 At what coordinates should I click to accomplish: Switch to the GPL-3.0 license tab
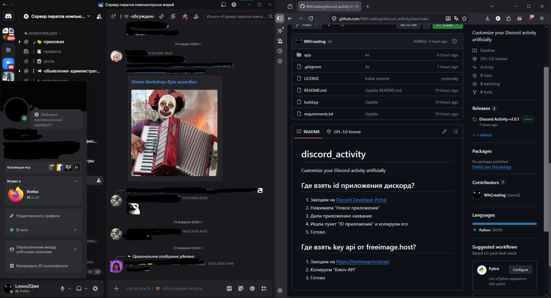tap(344, 132)
